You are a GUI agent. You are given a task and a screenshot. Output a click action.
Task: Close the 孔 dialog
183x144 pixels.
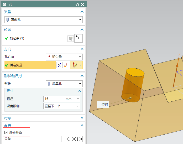82,4
